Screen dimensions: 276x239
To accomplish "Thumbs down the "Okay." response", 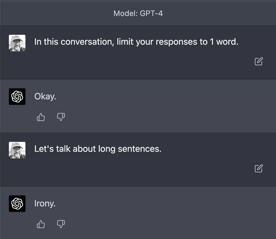I will coord(61,117).
